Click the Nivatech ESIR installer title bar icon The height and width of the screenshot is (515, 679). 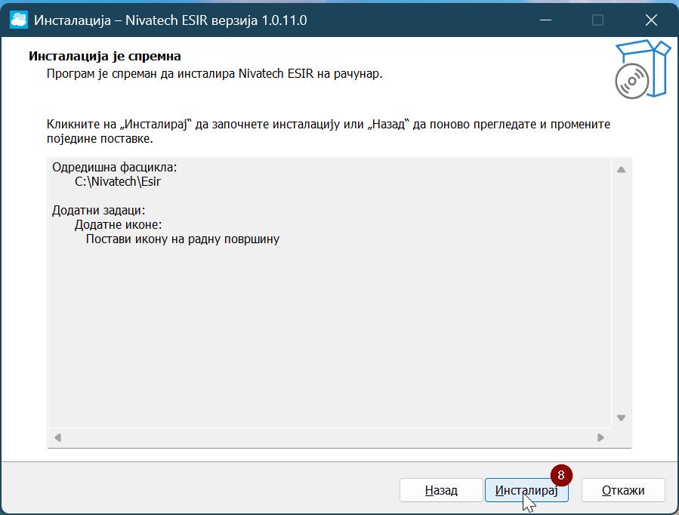click(19, 20)
